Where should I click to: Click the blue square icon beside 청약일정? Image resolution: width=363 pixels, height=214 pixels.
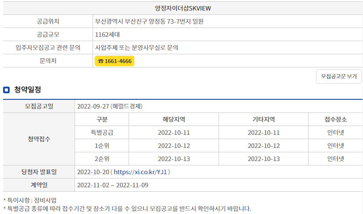(6, 90)
